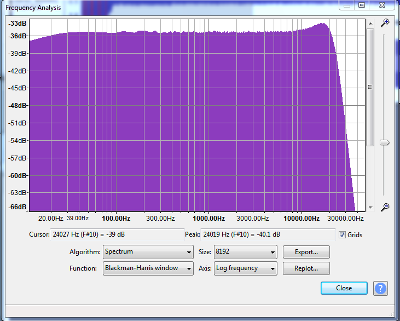Screen dimensions: 400x321
Task: Click the Peak readout field
Action: 268,234
